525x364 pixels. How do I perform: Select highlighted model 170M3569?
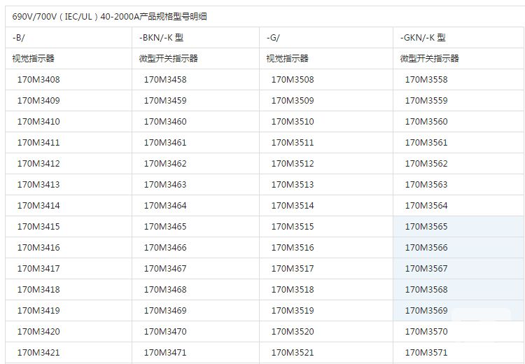(x=426, y=310)
